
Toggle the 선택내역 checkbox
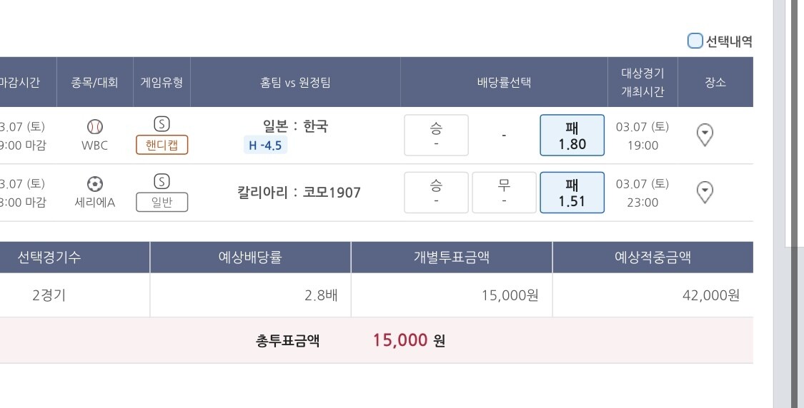pyautogui.click(x=695, y=41)
